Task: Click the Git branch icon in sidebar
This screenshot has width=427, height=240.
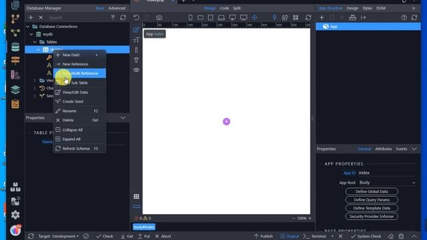Action: click(x=15, y=19)
